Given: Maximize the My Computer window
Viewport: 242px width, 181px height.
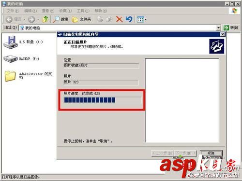Looking at the screenshot, I should pyautogui.click(x=232, y=4).
